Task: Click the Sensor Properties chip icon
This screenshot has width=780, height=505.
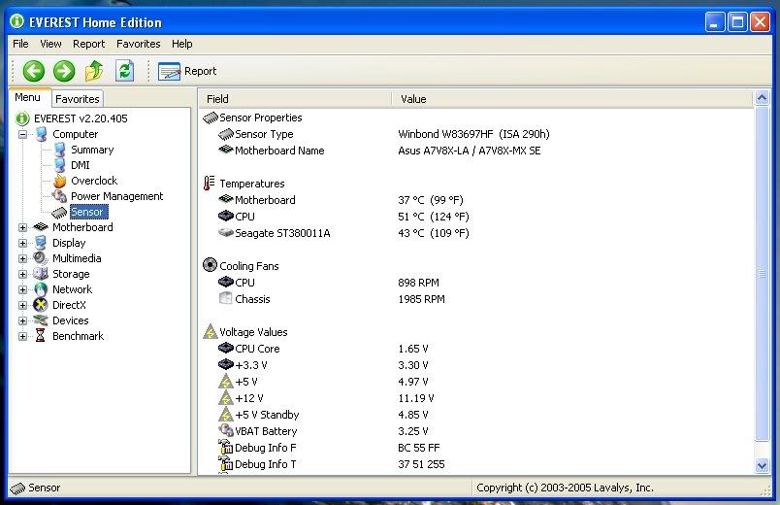Action: [x=211, y=118]
